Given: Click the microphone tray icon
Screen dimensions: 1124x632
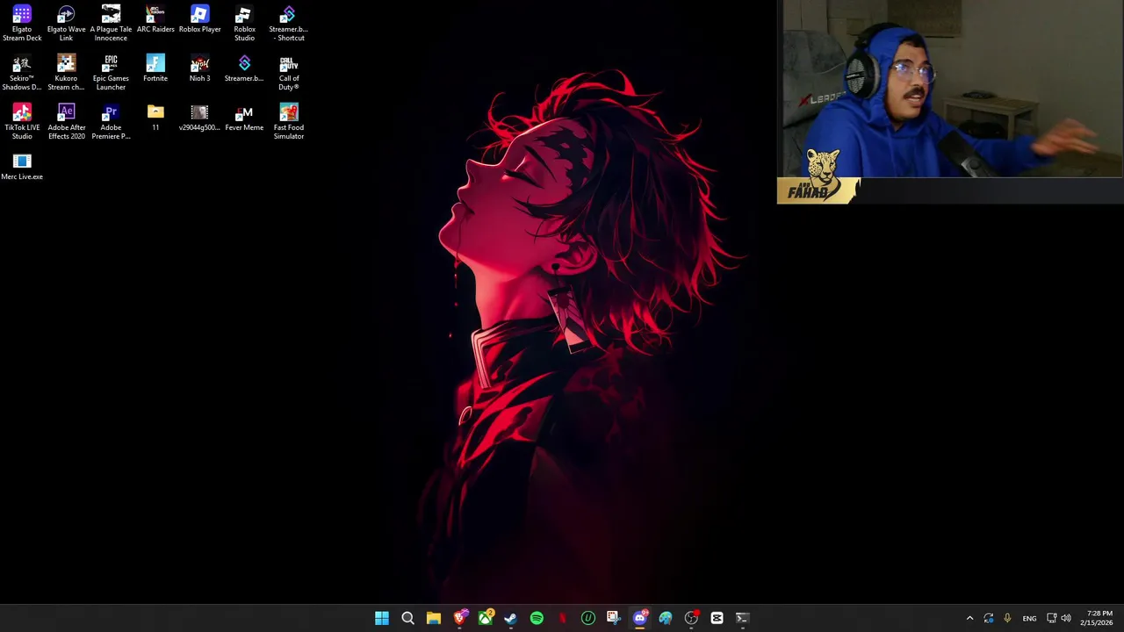Looking at the screenshot, I should pyautogui.click(x=1007, y=618).
